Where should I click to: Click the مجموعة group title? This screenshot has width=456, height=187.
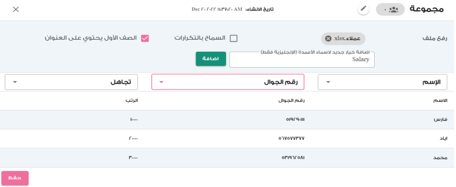[427, 9]
